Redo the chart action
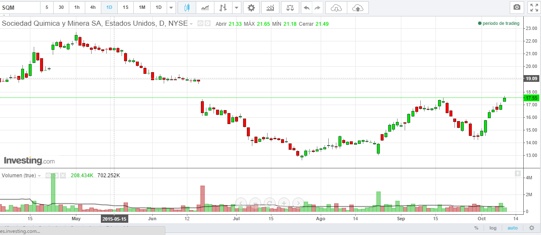Image resolution: width=541 pixels, height=235 pixels. 317,8
